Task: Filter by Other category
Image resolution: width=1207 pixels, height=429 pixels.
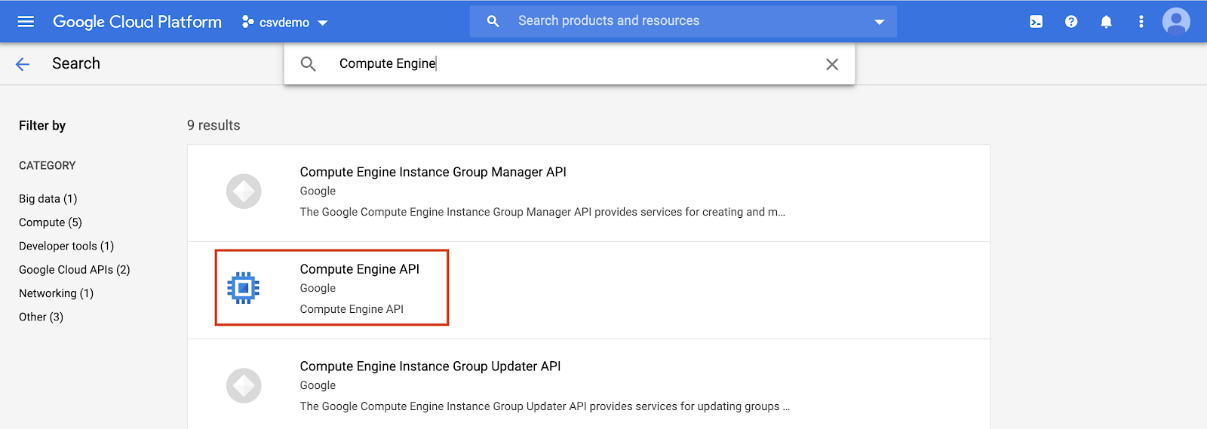Action: [x=41, y=317]
